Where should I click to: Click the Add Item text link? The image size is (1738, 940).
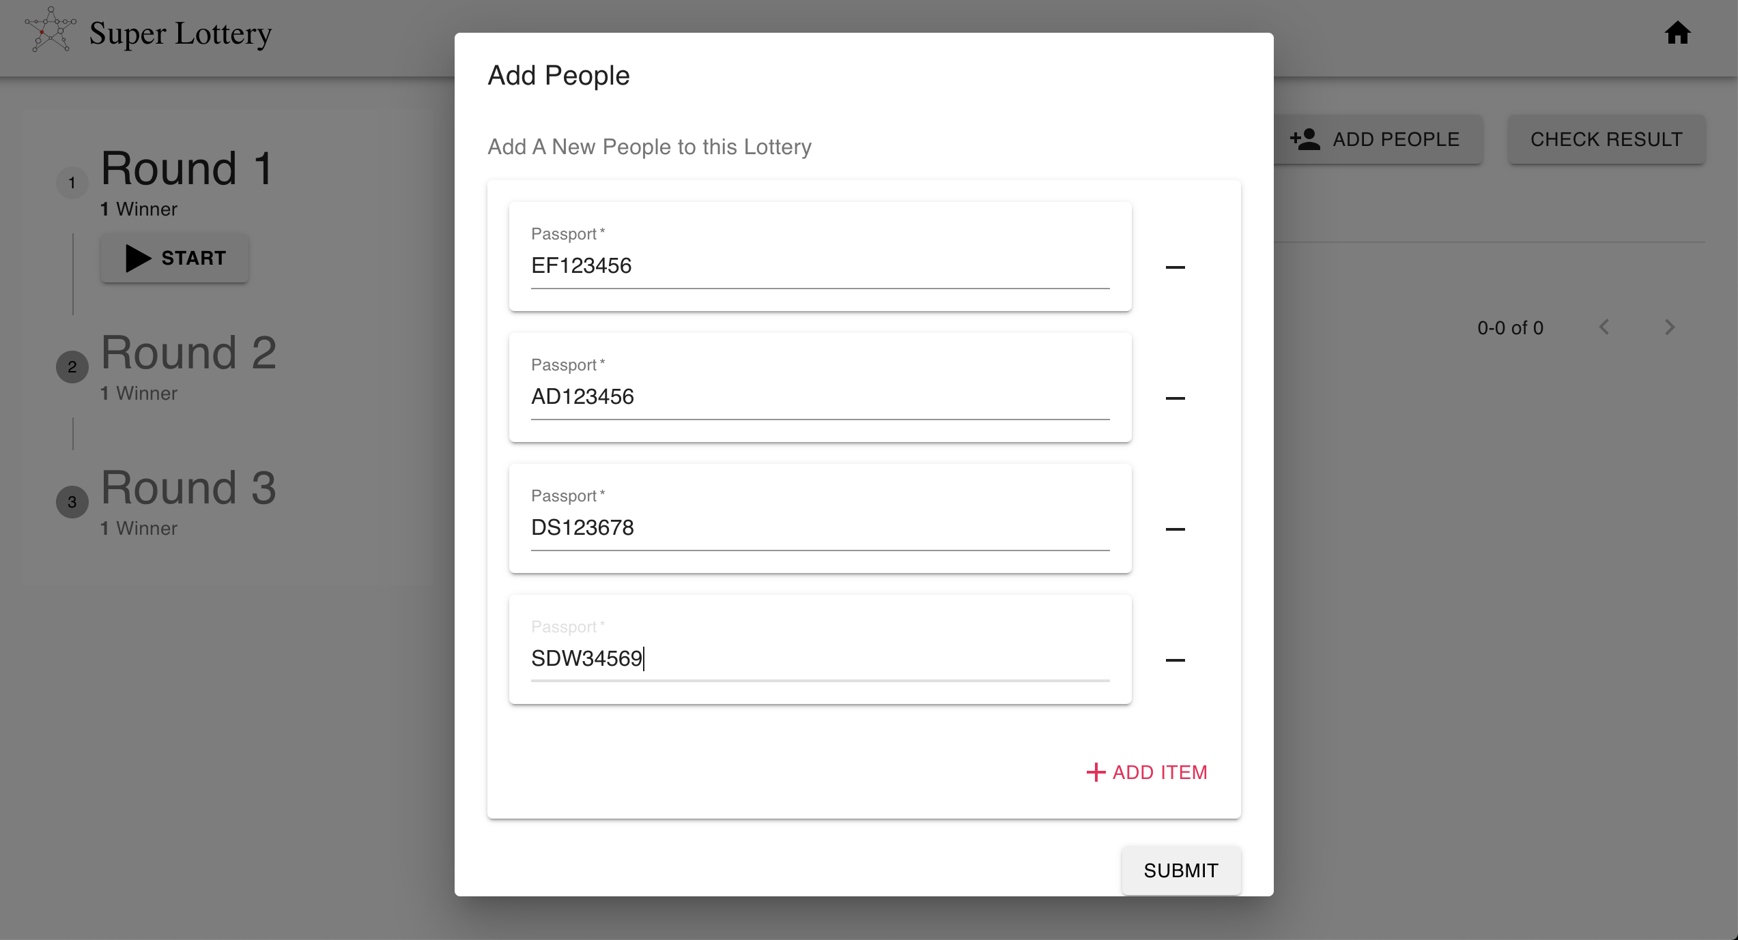pyautogui.click(x=1159, y=772)
